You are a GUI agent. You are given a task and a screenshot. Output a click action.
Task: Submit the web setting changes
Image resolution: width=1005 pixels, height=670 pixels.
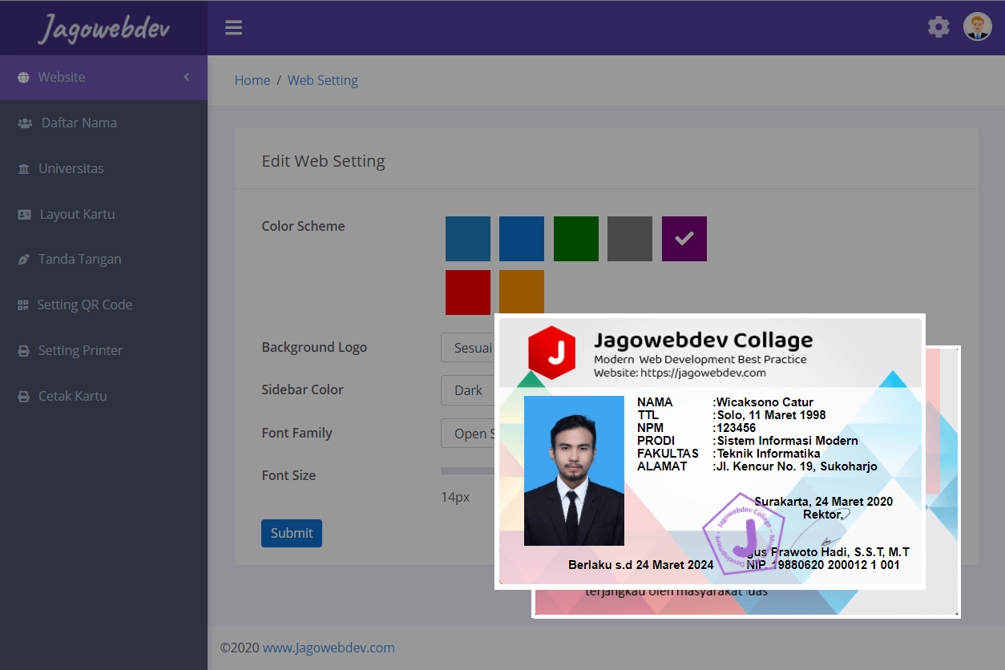coord(291,533)
